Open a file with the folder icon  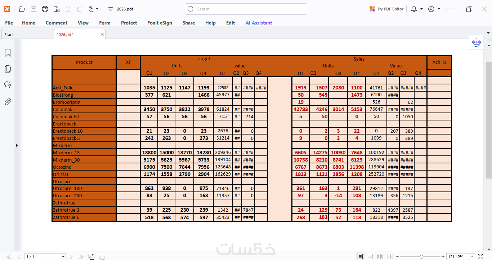[22, 9]
